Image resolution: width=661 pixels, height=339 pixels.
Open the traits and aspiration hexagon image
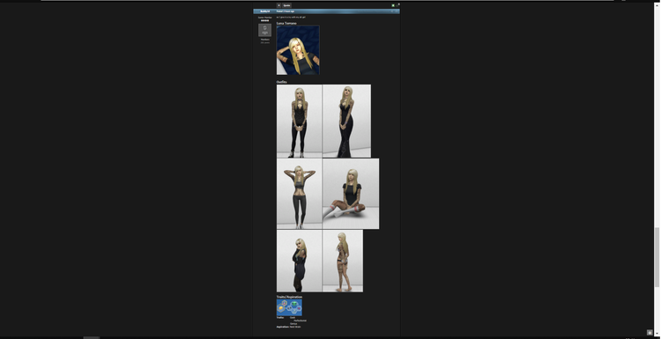click(289, 307)
